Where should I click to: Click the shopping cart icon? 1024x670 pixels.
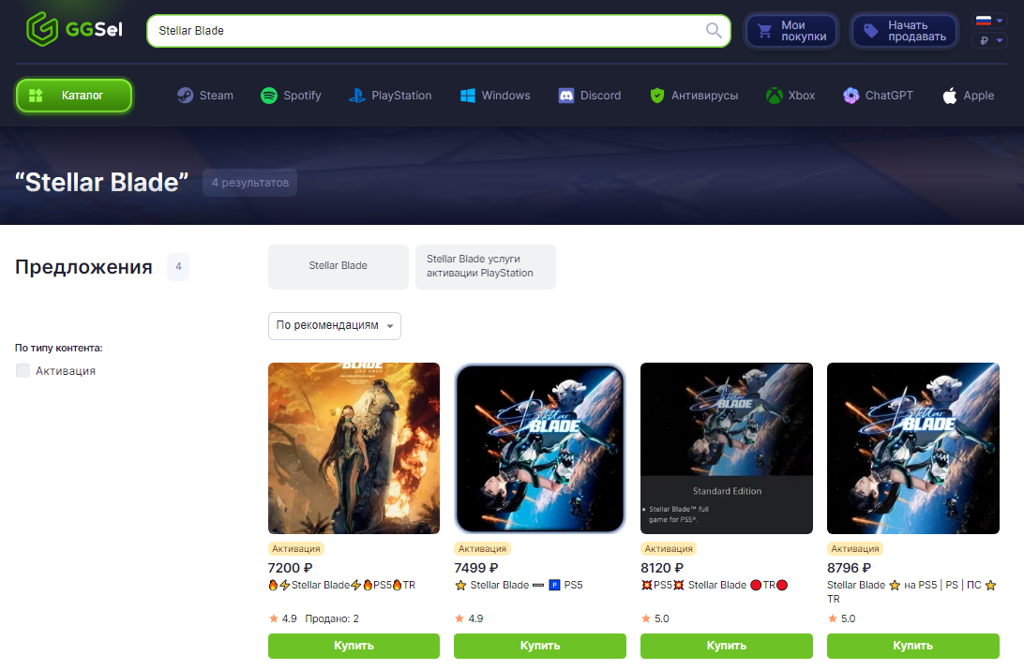click(764, 31)
